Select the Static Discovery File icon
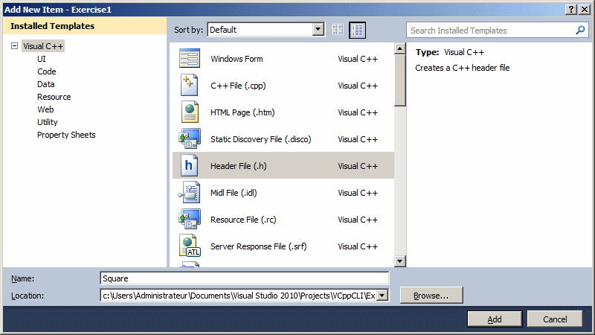The width and height of the screenshot is (595, 335). [190, 138]
